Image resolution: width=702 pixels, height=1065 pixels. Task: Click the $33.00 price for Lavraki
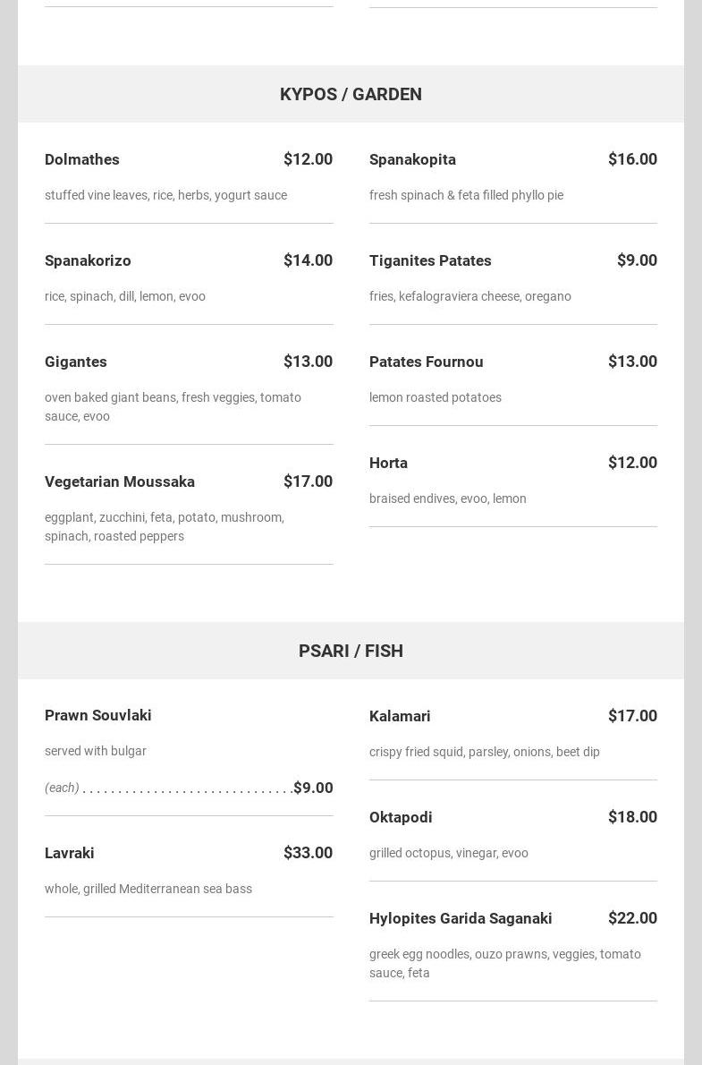308,852
